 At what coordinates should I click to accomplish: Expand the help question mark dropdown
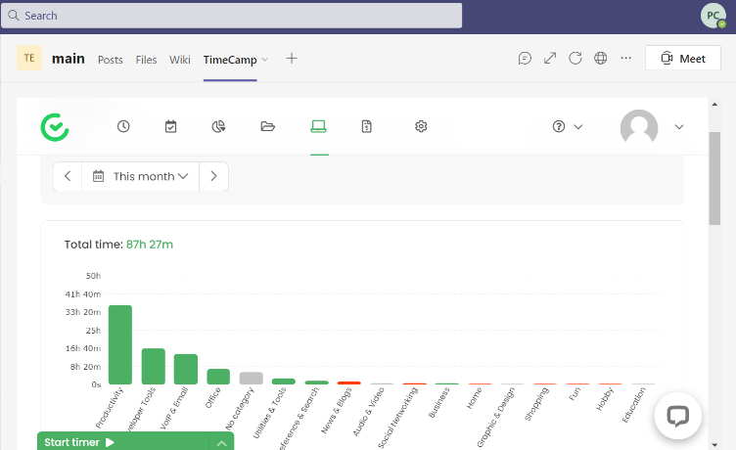pyautogui.click(x=568, y=126)
